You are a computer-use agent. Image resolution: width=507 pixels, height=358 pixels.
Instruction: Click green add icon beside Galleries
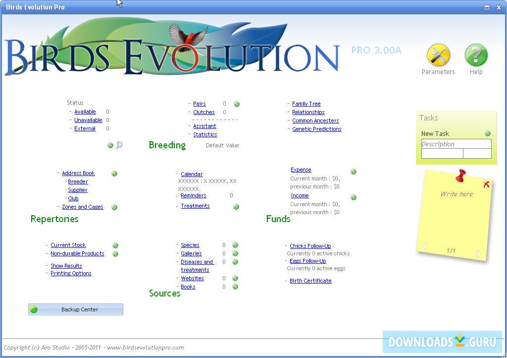click(235, 253)
